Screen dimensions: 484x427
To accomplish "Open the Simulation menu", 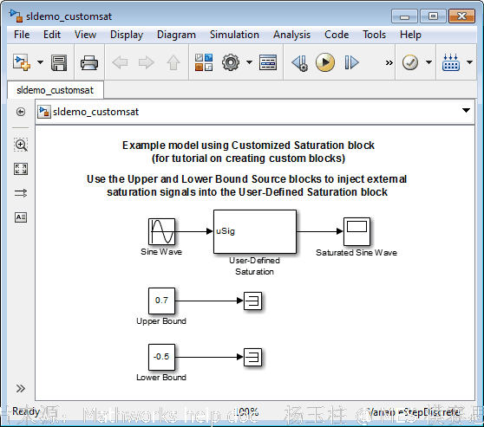I will (234, 35).
